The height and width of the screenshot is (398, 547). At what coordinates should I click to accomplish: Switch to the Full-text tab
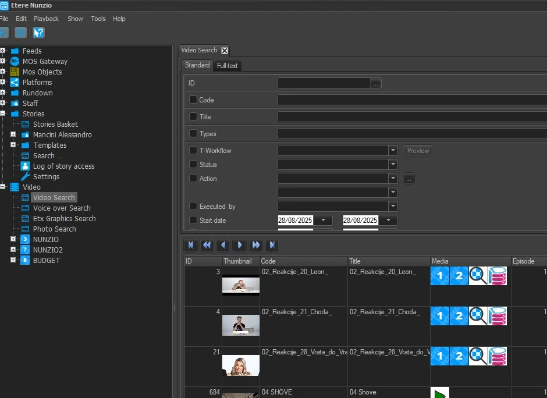tap(227, 66)
